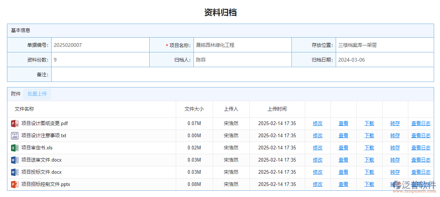Click the 上传时间 column header
Screen dimensions: 440x197
coord(277,109)
